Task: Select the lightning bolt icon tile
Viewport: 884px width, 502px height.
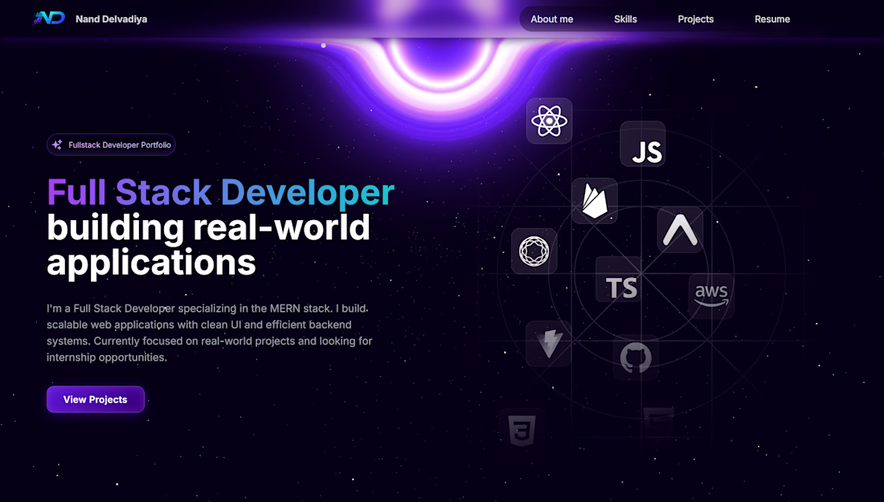Action: click(549, 344)
